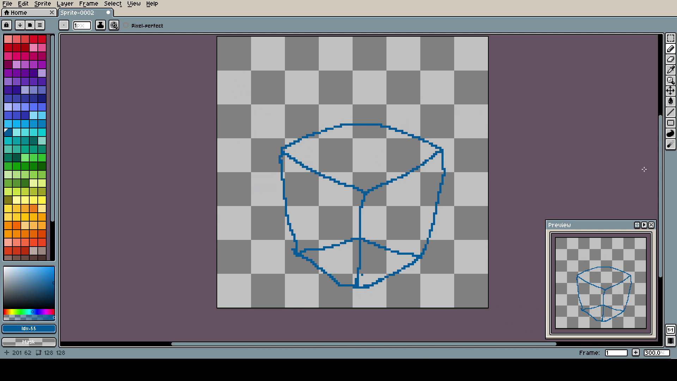Select the Line tool
The image size is (677, 381).
pos(670,112)
